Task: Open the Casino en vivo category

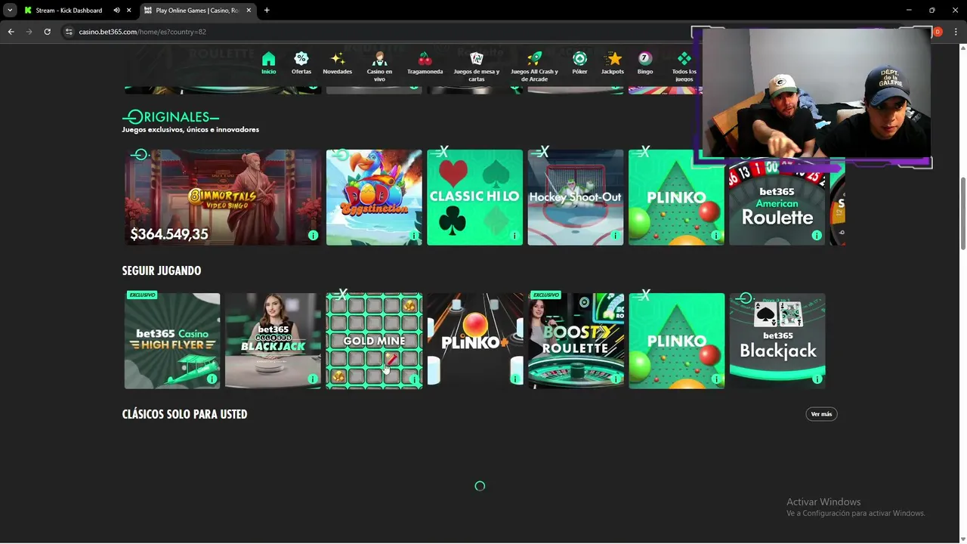Action: 379,66
